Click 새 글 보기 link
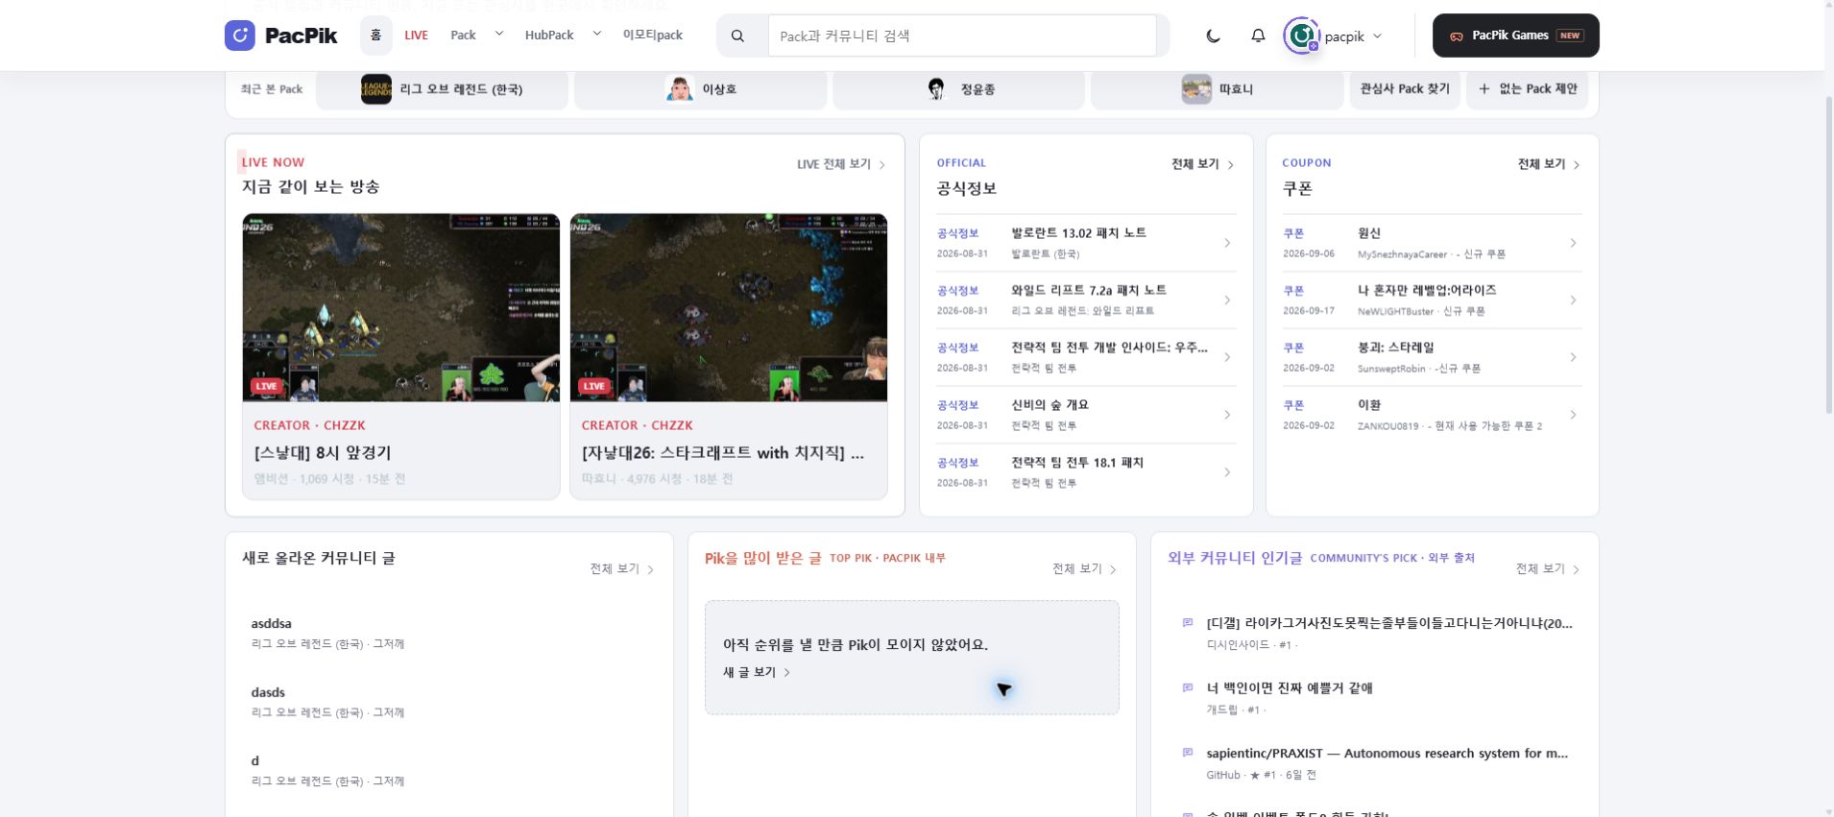Viewport: 1834px width, 817px height. (x=757, y=672)
